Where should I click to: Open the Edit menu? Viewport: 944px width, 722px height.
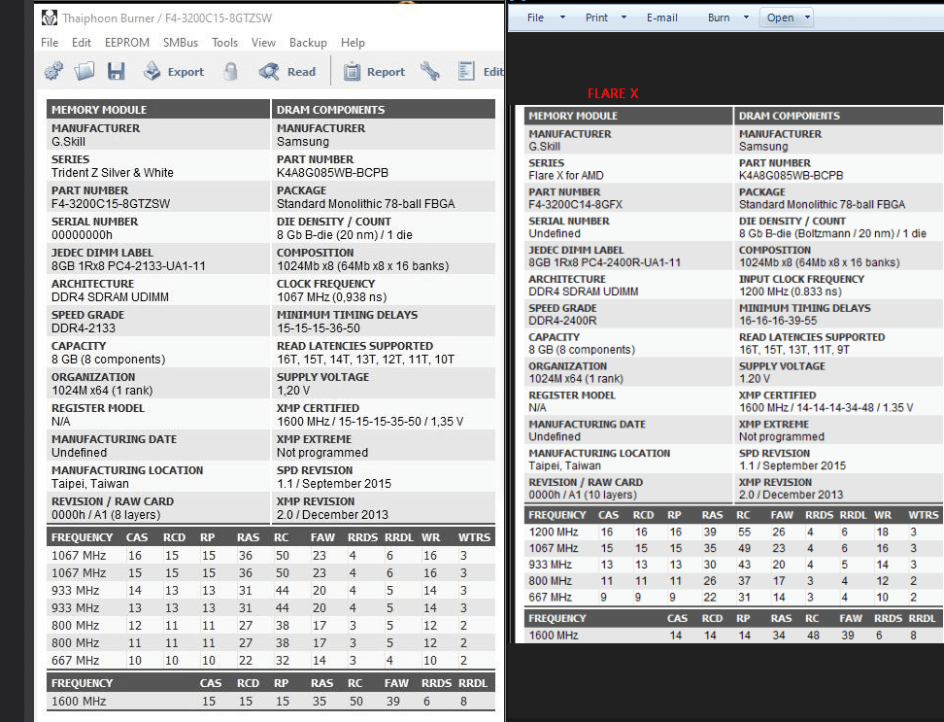[82, 42]
